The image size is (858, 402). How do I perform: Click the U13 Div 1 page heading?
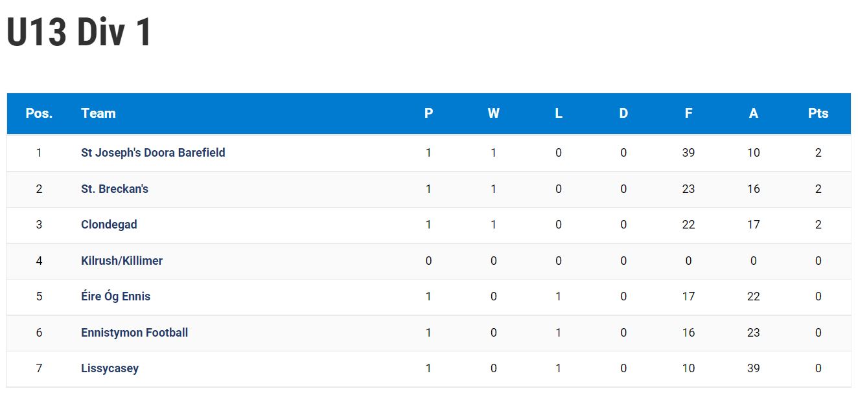[x=79, y=32]
